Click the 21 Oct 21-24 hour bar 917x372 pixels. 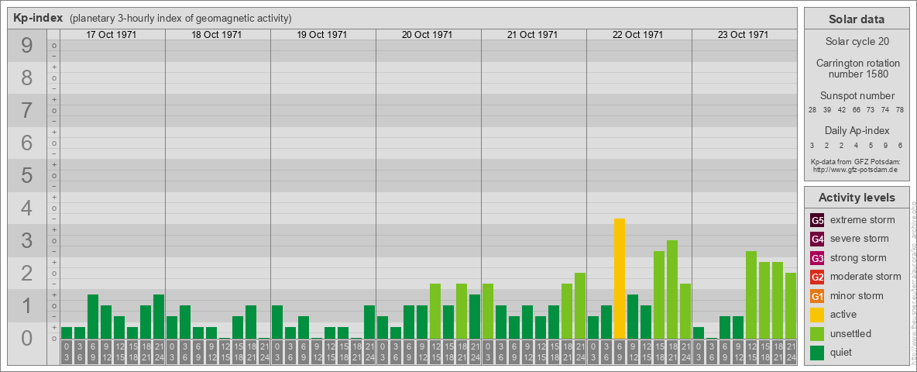pyautogui.click(x=579, y=305)
